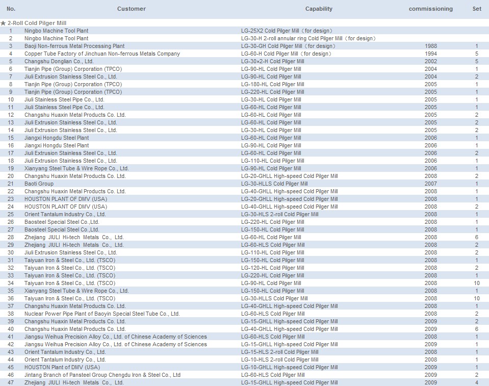Screen dimensions: 489x386
Task: Select LG-25X2 Cold Pilger Mill (for design)
Action: (287, 31)
